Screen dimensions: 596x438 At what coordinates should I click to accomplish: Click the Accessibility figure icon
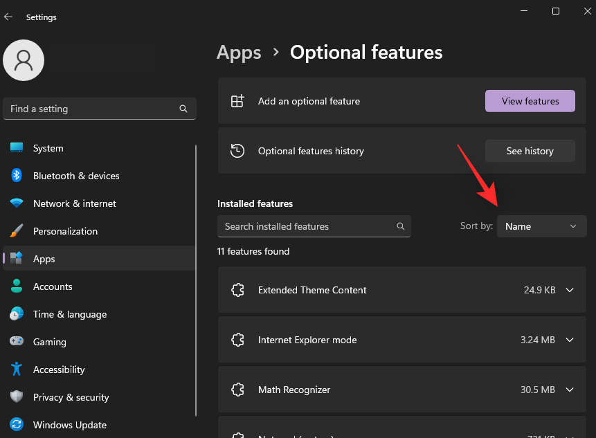(x=17, y=369)
